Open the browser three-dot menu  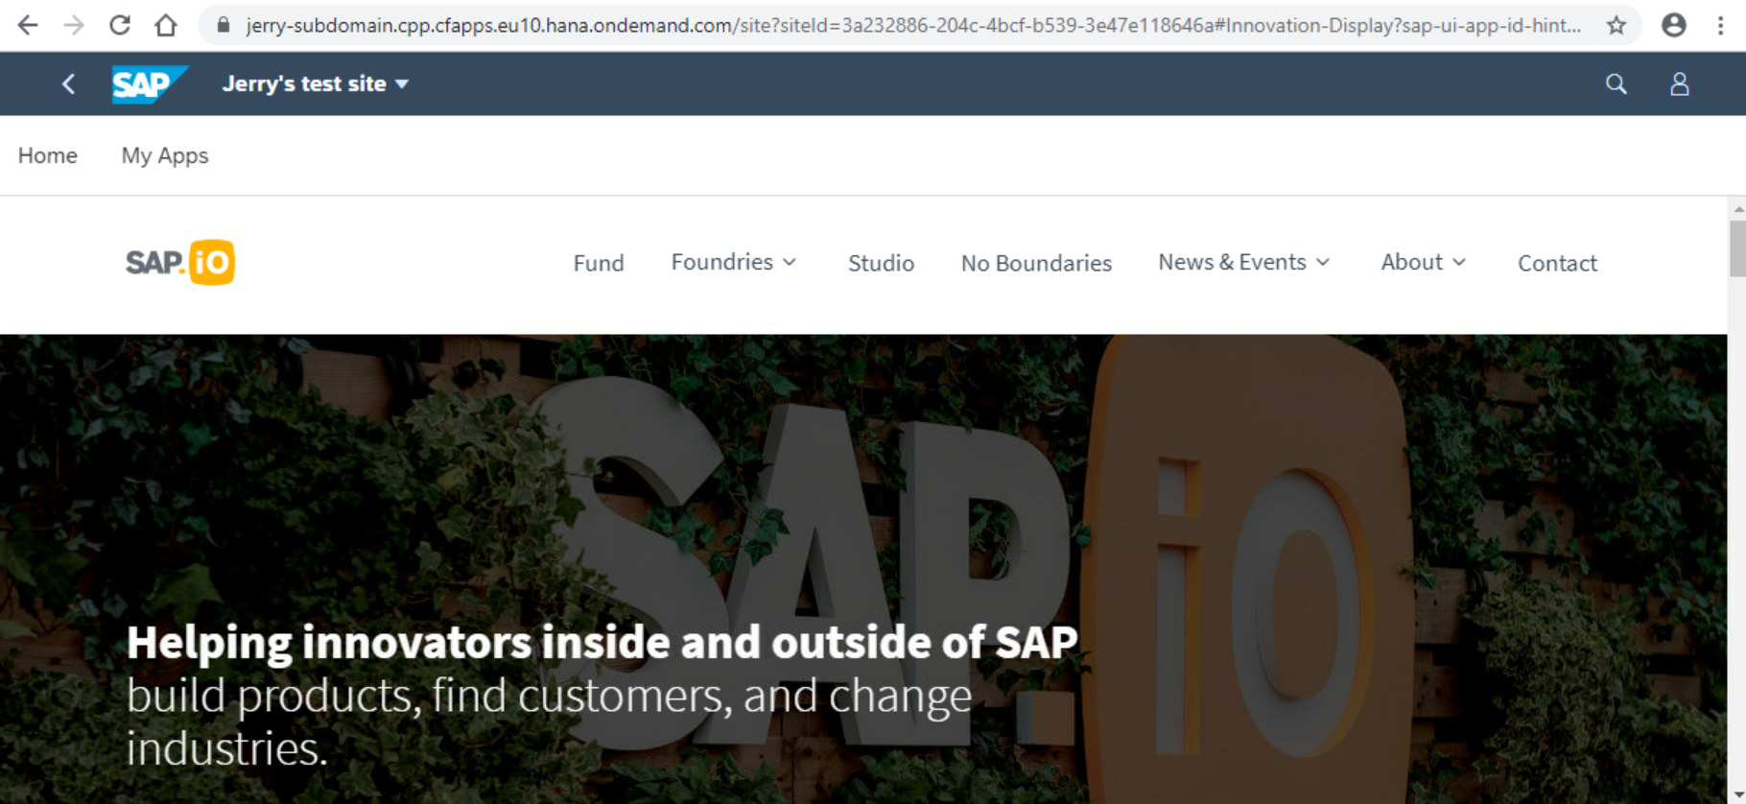click(1721, 25)
